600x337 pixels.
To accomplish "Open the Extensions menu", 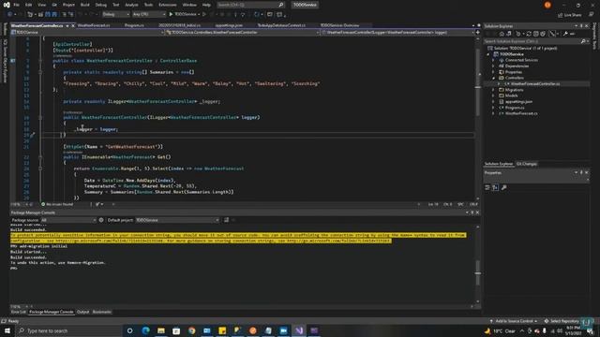I will point(168,5).
